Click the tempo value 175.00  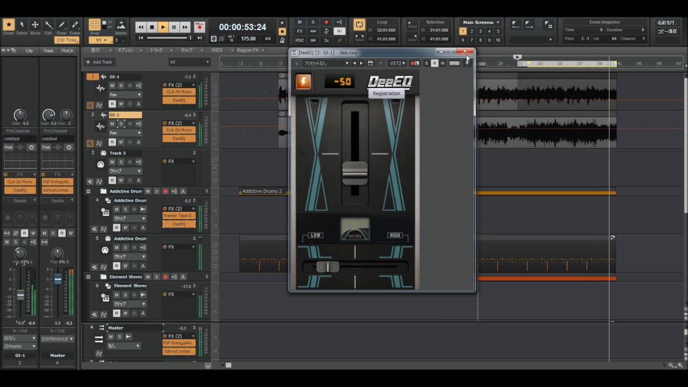click(248, 39)
